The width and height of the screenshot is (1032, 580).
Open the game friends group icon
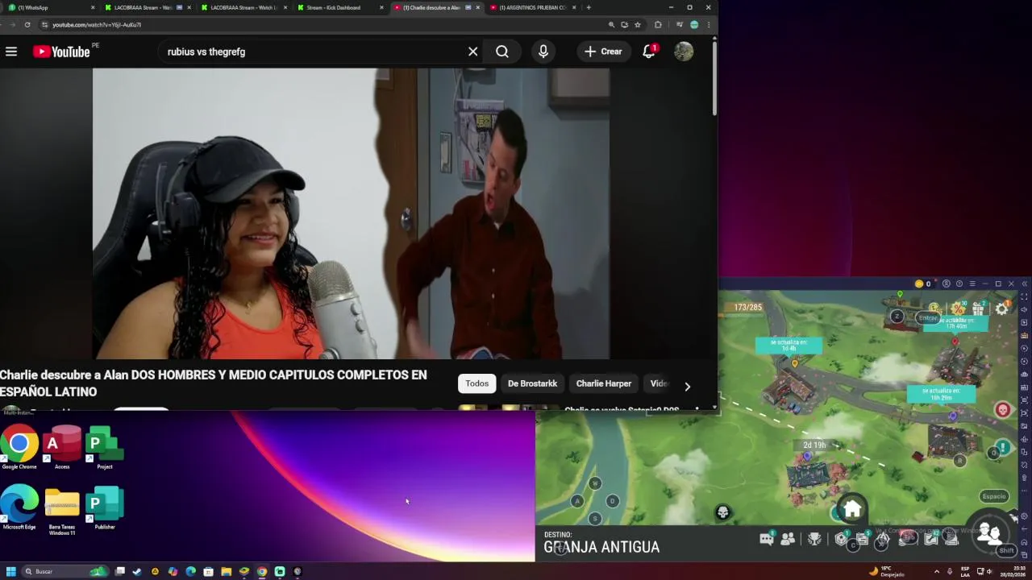pyautogui.click(x=789, y=539)
